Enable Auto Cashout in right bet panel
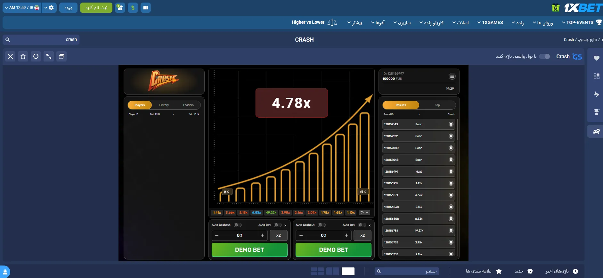This screenshot has height=278, width=603. click(x=322, y=225)
